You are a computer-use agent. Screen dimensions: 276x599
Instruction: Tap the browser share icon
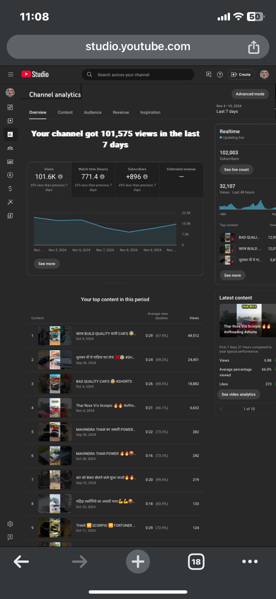pos(254,47)
